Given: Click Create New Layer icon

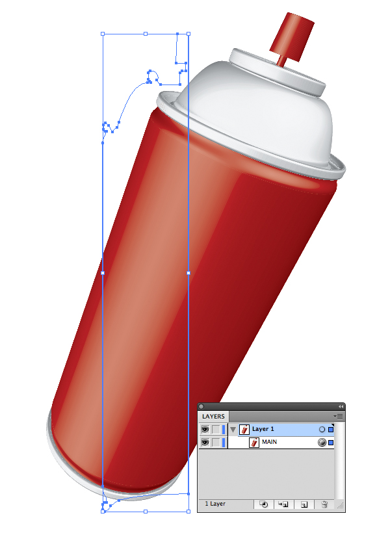Looking at the screenshot, I should click(x=304, y=504).
